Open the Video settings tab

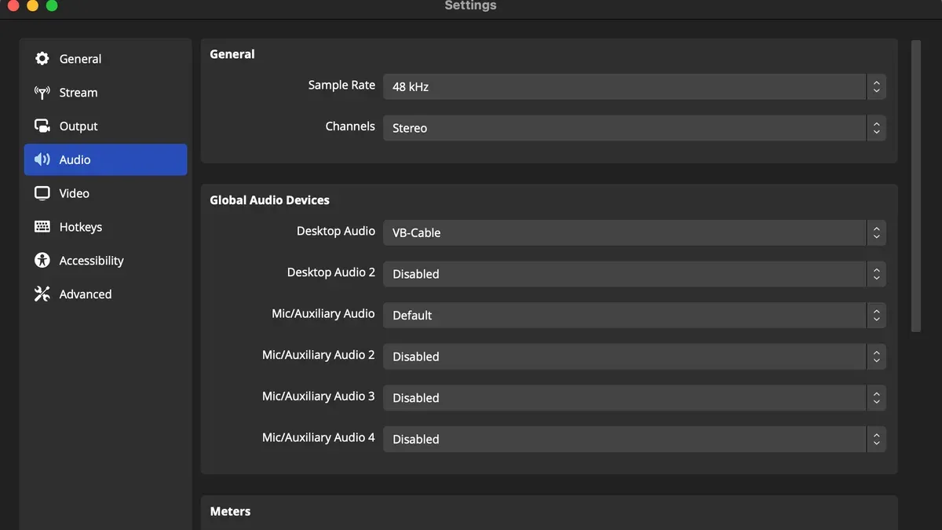[x=105, y=193]
